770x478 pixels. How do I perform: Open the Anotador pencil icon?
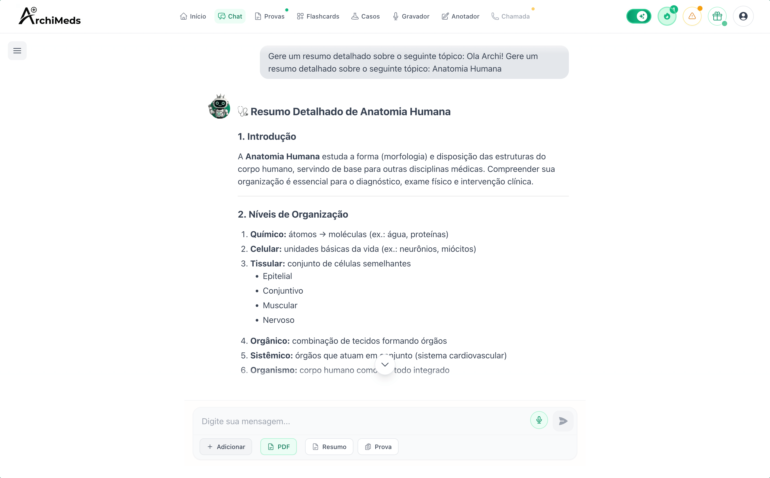[445, 16]
